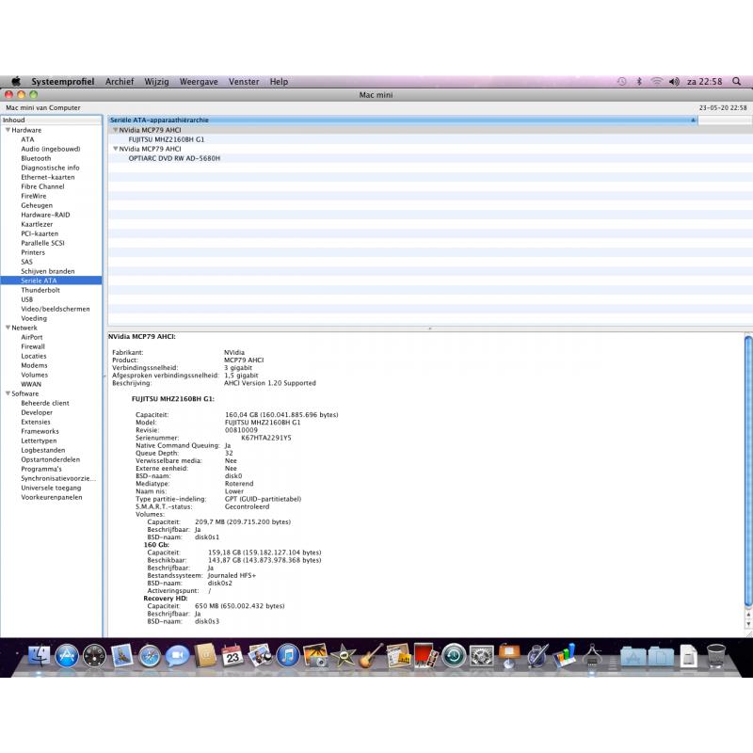Click Inhoud column header in sidebar
Viewport: 753px width, 753px height.
[x=52, y=120]
